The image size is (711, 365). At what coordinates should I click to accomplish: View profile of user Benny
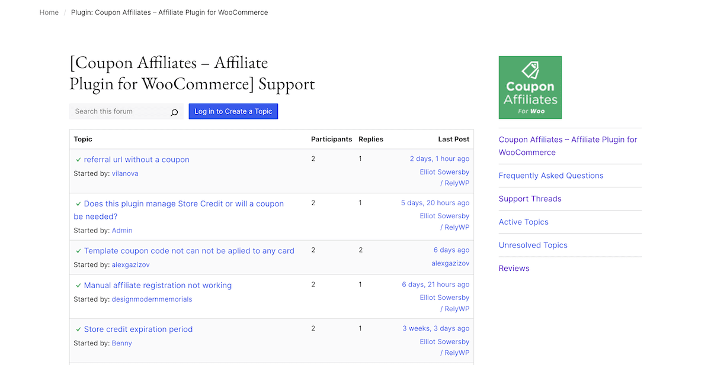[x=122, y=343]
